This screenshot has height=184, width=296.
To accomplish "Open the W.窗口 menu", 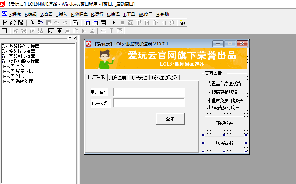I will click(x=146, y=15).
